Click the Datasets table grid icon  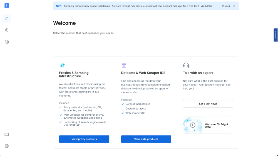pos(124,65)
